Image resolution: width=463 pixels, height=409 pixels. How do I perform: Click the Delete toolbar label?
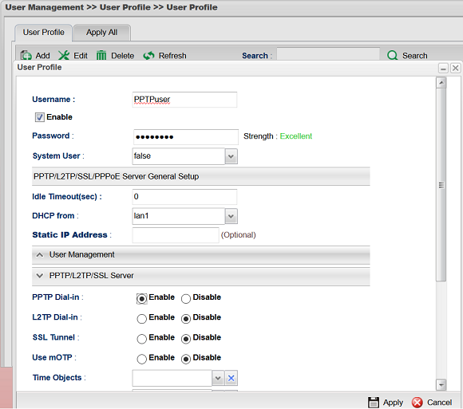(123, 56)
